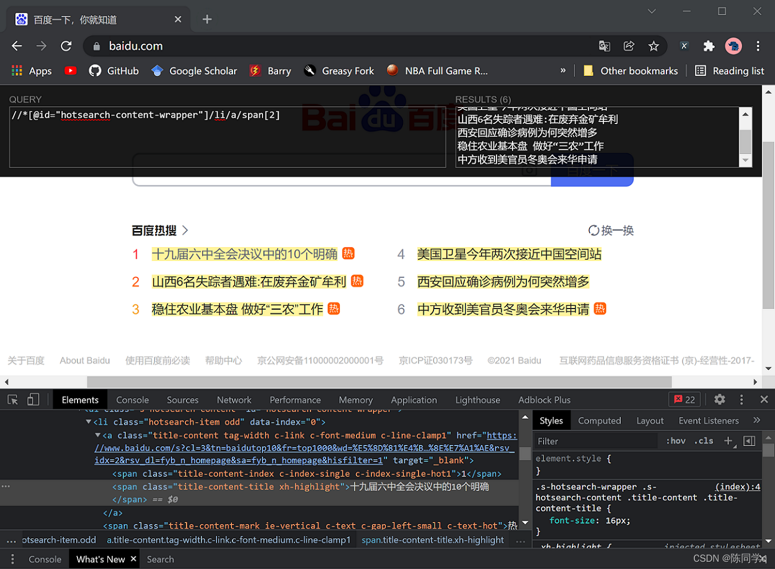Open the drawer Search tab

click(x=160, y=559)
